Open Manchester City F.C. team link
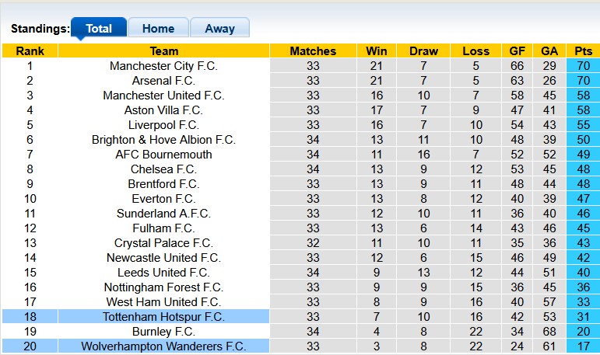Viewport: 600px width, 355px height. point(163,66)
